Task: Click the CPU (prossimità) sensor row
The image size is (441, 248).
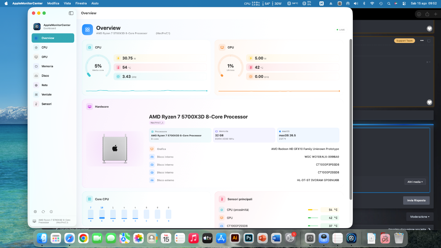Action: (279, 210)
